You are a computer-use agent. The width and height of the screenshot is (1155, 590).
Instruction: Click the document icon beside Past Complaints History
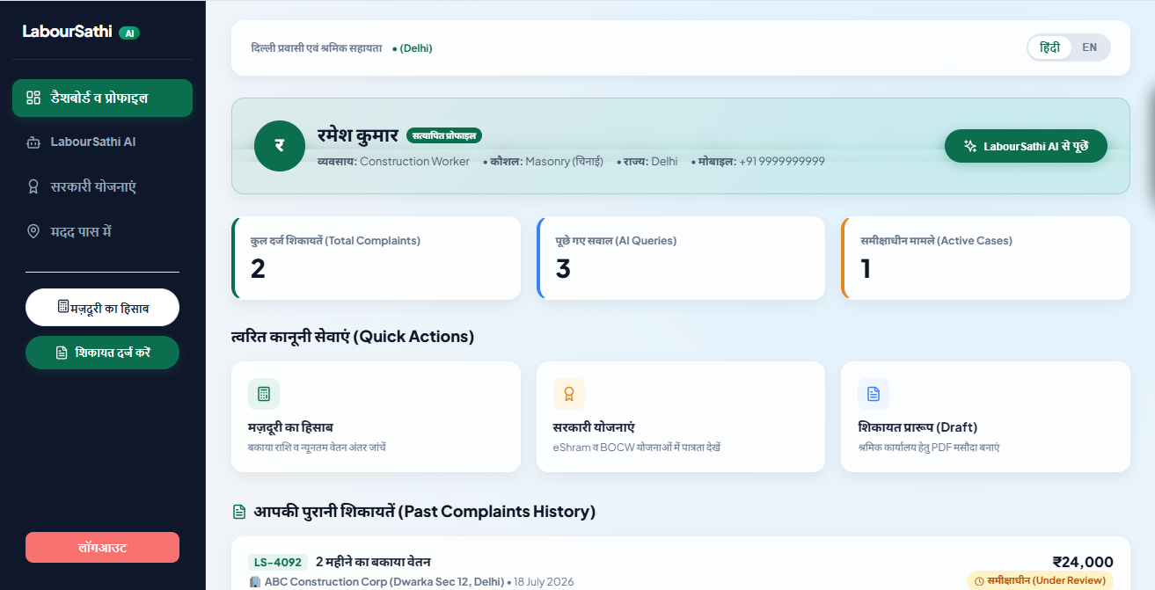click(x=238, y=512)
